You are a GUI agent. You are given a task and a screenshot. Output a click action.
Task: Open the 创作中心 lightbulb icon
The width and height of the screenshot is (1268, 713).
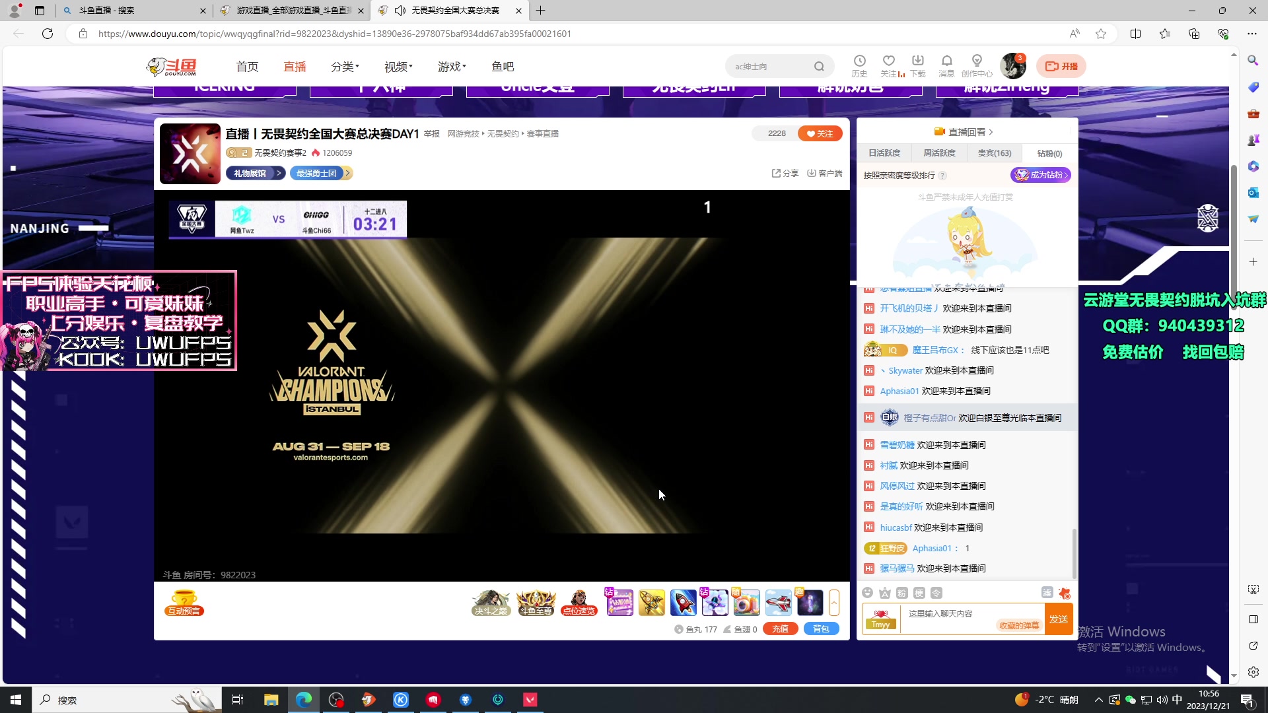[977, 66]
